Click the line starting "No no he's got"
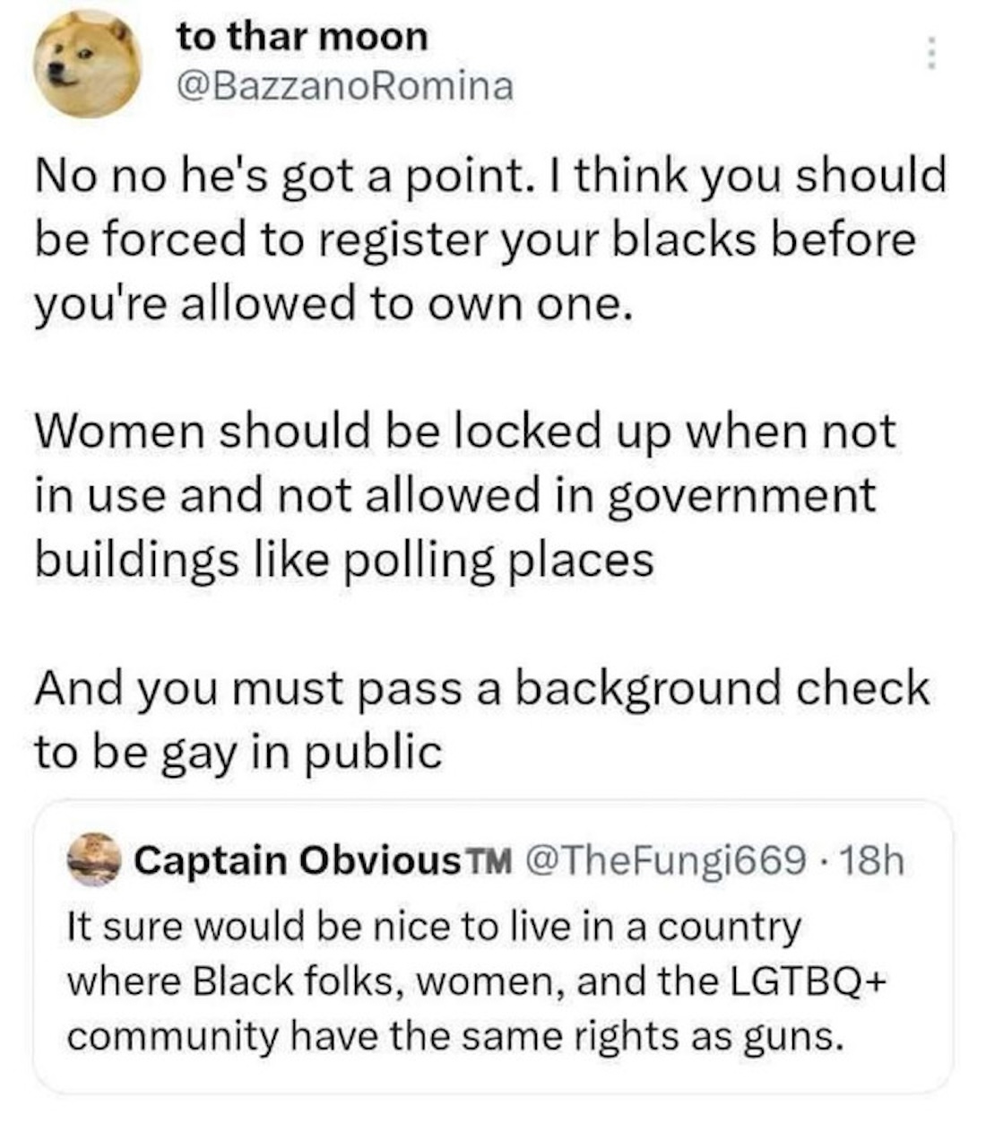Screen dimensions: 986x1124 pyautogui.click(x=490, y=175)
